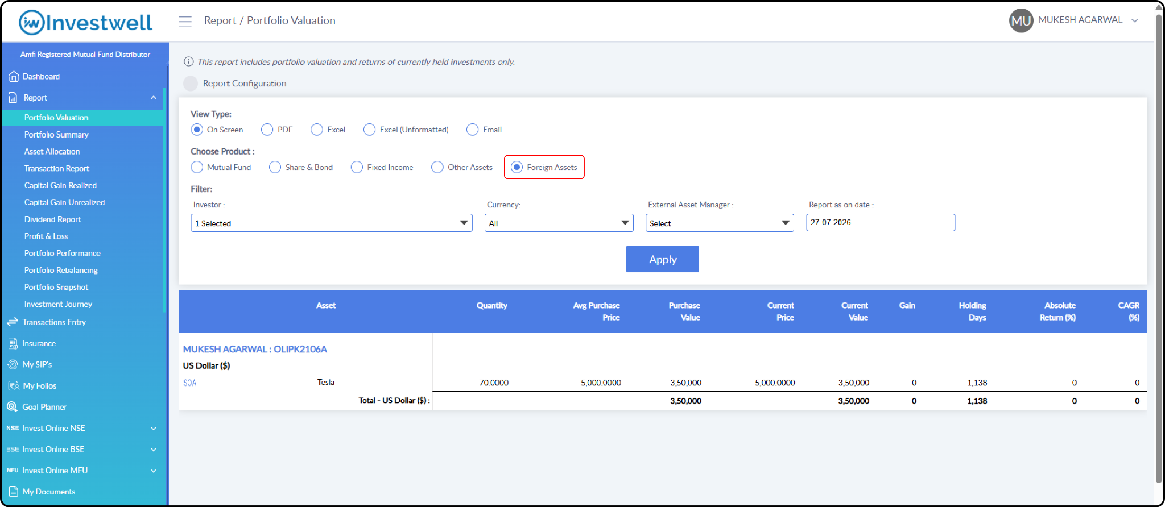Viewport: 1165px width, 507px height.
Task: Click the NSE badge icon
Action: pyautogui.click(x=13, y=428)
